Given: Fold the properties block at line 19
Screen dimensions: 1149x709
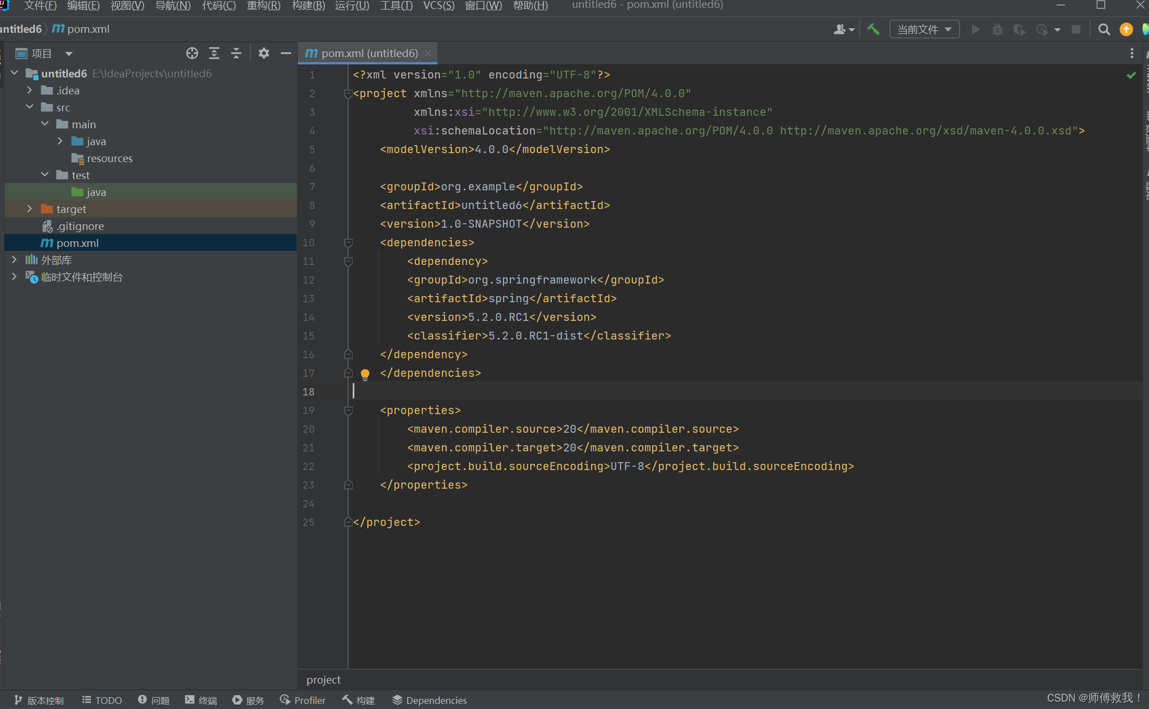Looking at the screenshot, I should [348, 411].
